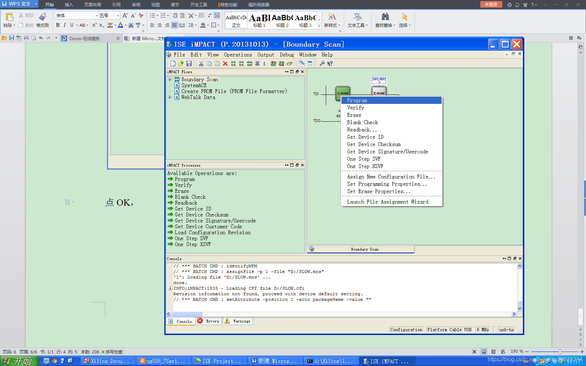Click the Increase Indent icon in WPS ribbon
Screen dimensions: 586x366
(182, 16)
